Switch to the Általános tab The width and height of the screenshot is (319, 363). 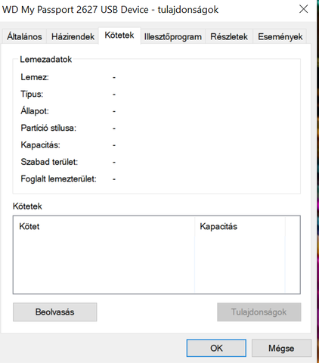(x=24, y=37)
